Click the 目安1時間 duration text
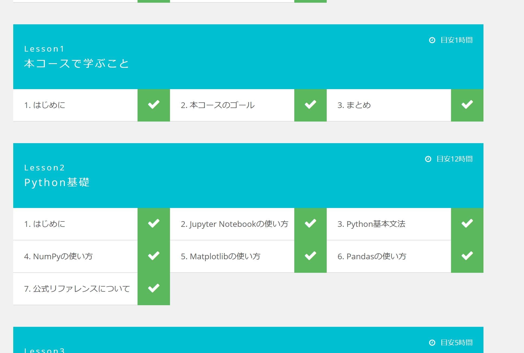Viewport: 524px width, 353px height. click(x=456, y=40)
